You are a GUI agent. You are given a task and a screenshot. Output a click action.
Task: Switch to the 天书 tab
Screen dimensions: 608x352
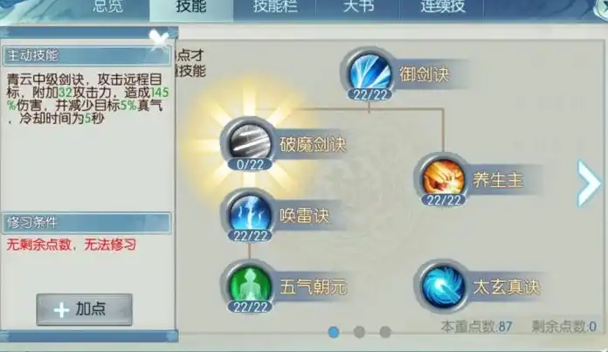coord(358,7)
